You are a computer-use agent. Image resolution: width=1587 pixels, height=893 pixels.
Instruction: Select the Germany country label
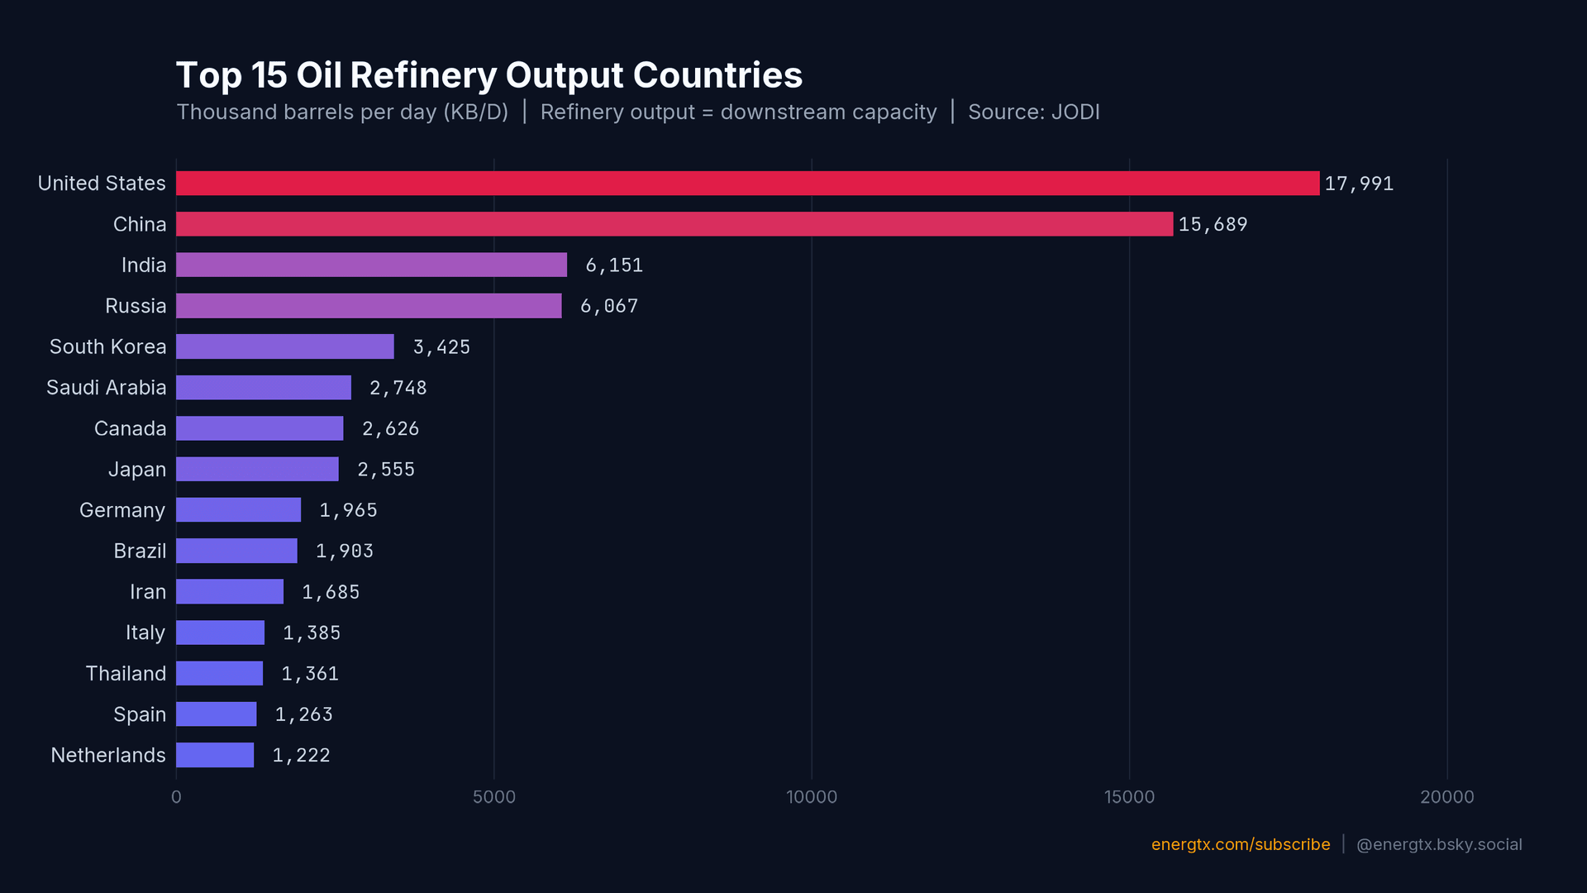[x=122, y=510]
